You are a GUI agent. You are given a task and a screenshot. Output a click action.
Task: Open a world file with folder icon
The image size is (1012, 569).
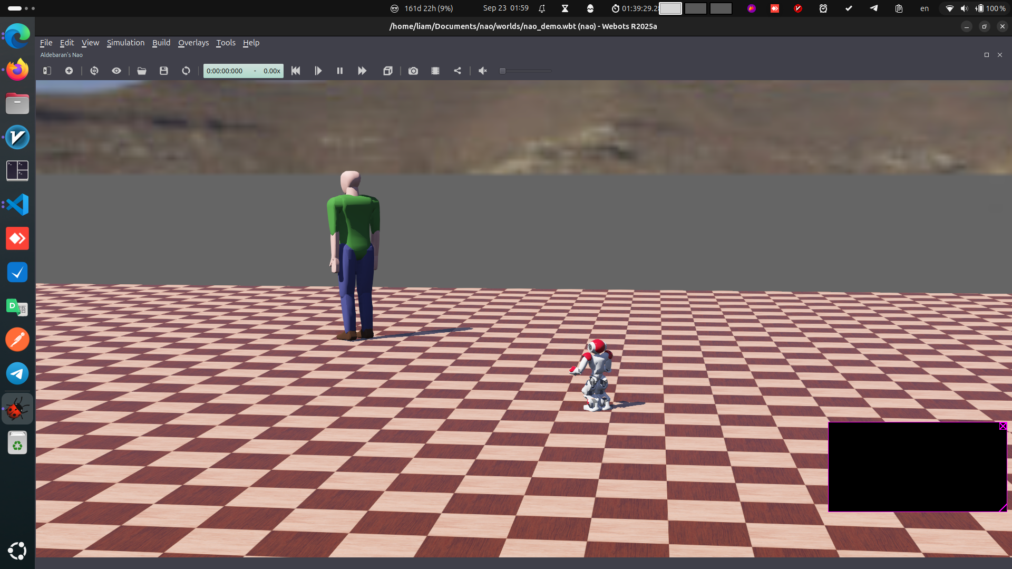(142, 71)
